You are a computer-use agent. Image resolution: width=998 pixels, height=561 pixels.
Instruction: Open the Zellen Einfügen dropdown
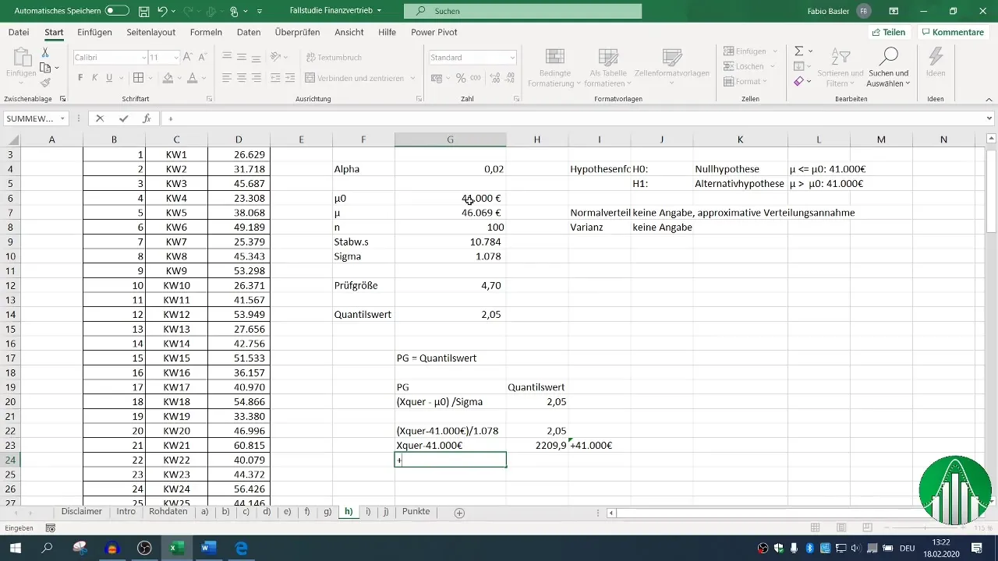(x=751, y=51)
